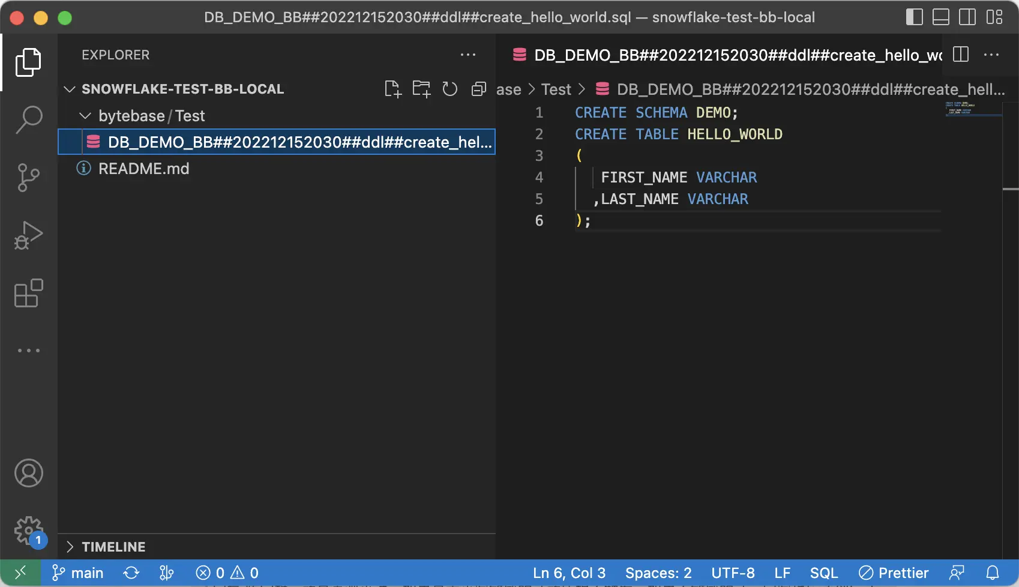Viewport: 1019px width, 587px height.
Task: Create a new file in the Explorer
Action: coord(393,88)
